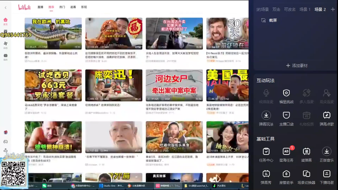Open 抖音创作者中心 taskbar item
This screenshot has height=190, width=338.
pyautogui.click(x=83, y=186)
